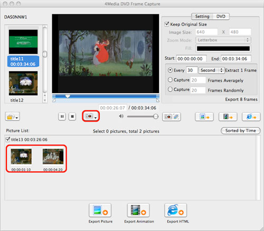Click the video progress playhead marker
The image size is (264, 231).
click(68, 96)
